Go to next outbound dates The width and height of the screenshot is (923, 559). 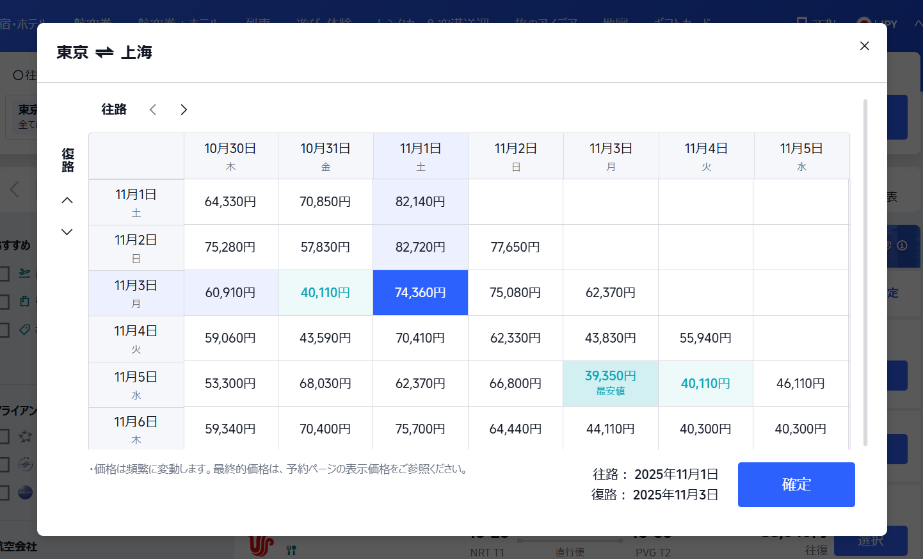184,109
